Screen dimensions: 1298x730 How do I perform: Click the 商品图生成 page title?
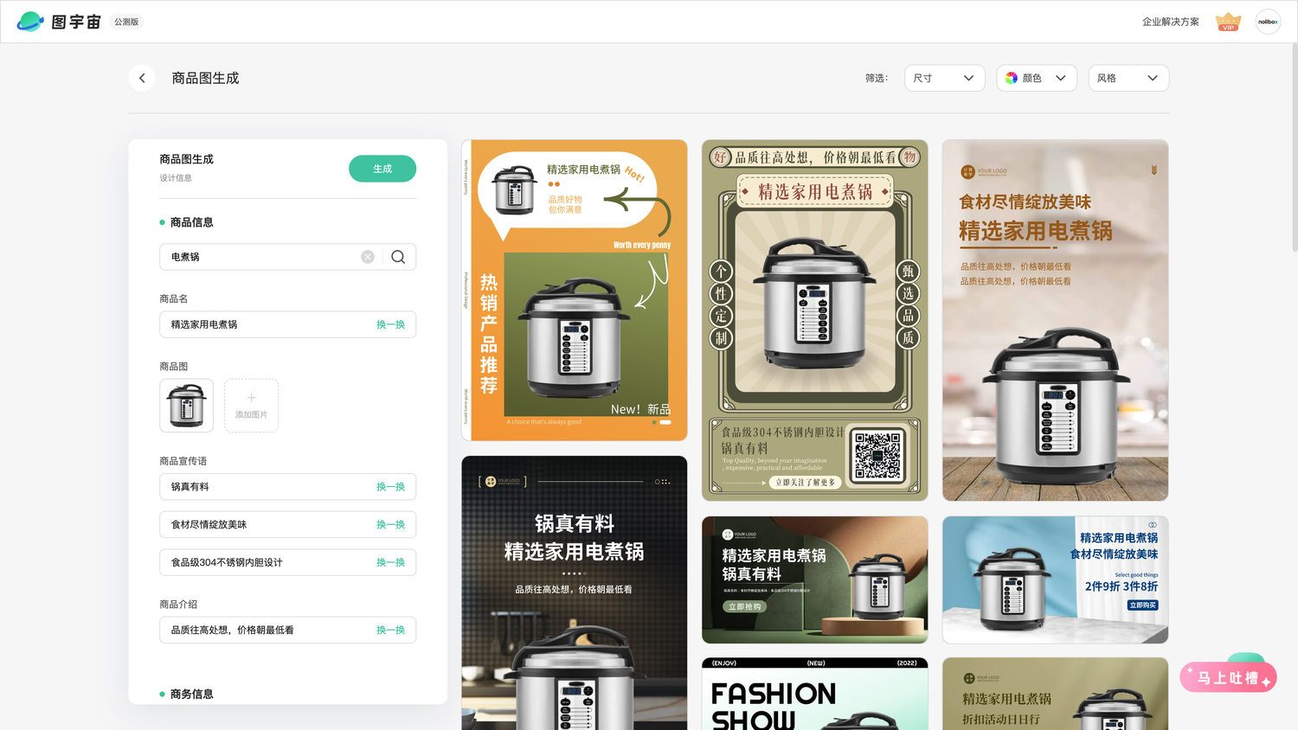tap(205, 78)
